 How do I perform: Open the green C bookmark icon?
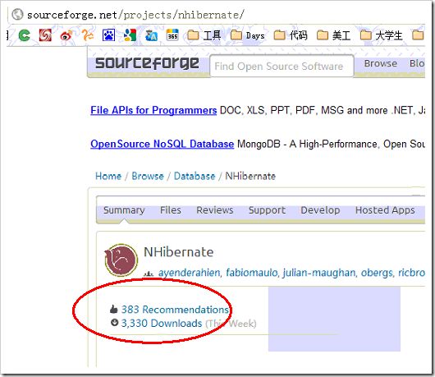pyautogui.click(x=24, y=35)
